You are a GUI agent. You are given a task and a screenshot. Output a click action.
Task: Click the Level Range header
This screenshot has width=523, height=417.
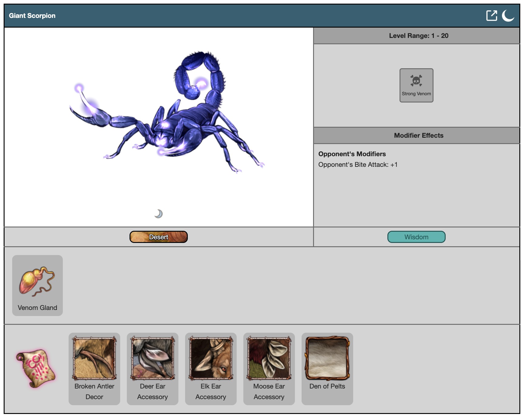tap(418, 36)
